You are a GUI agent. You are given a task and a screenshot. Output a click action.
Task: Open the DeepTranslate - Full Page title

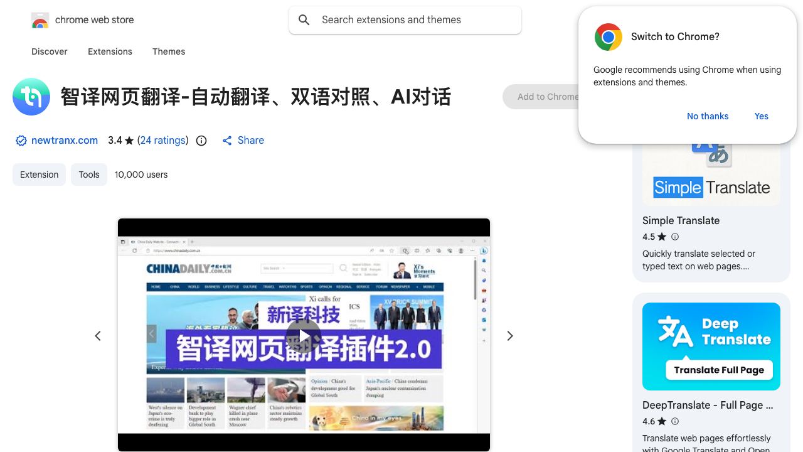(708, 405)
